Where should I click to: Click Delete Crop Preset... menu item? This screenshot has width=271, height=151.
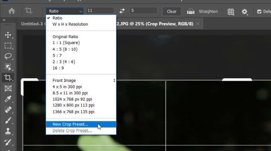81,131
